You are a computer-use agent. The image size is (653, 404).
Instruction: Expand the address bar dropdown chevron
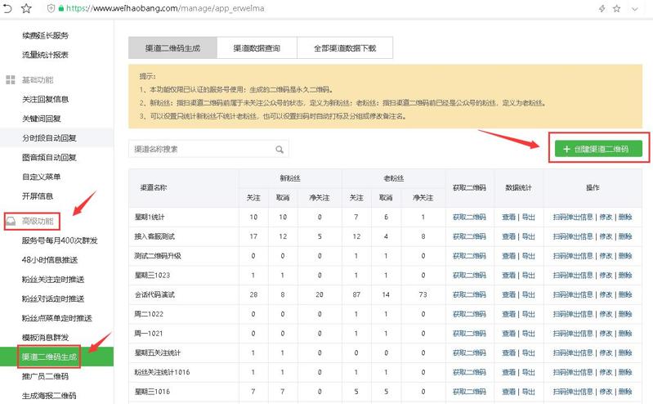tap(635, 9)
